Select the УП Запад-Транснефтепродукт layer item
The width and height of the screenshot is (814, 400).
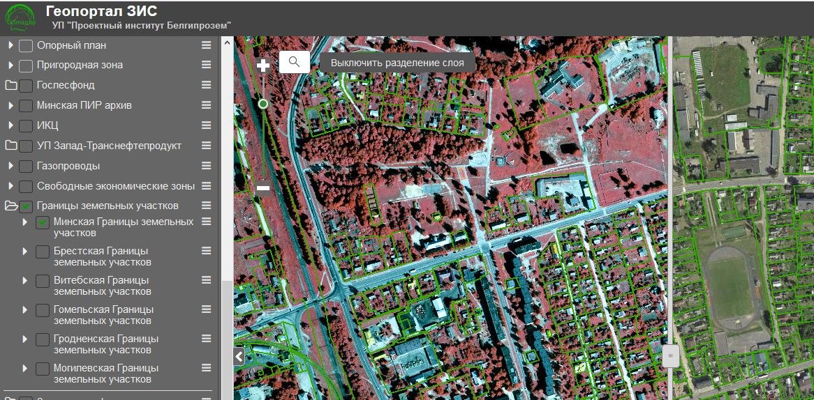point(109,146)
